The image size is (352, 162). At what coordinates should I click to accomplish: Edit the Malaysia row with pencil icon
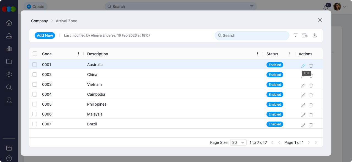tap(303, 115)
